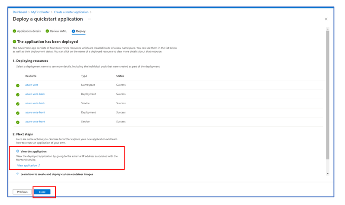Viewport: 345px width, 205px height.
Task: Go to Dashboard breadcrumb
Action: tap(19, 12)
